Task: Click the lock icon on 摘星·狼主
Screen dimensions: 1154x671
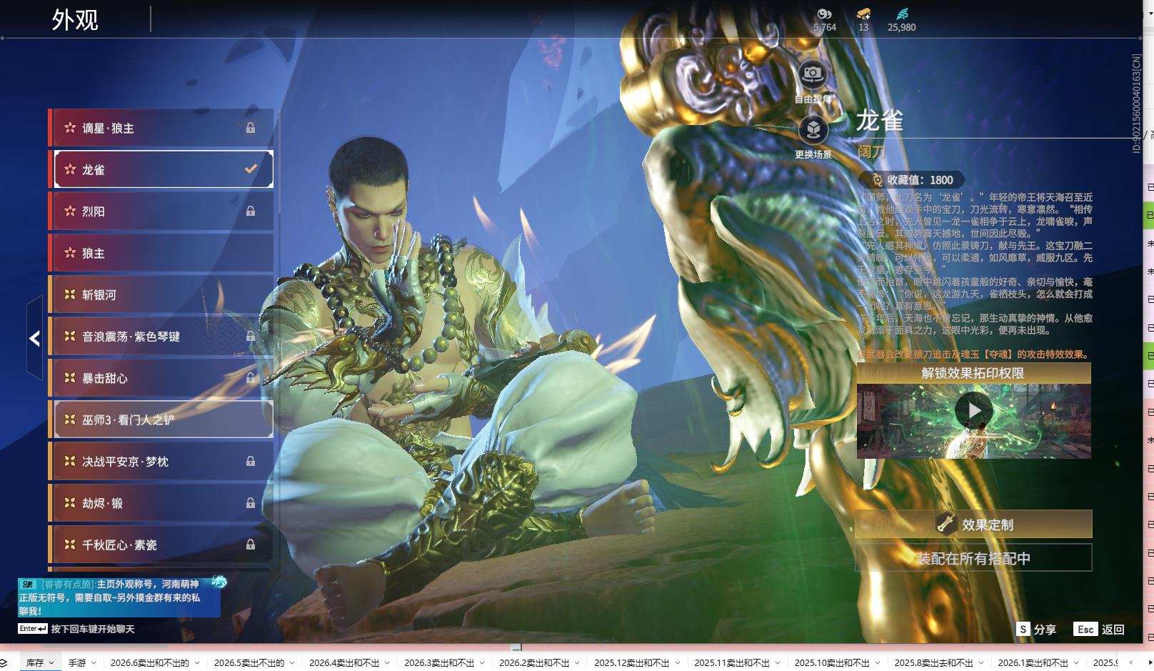Action: tap(251, 128)
